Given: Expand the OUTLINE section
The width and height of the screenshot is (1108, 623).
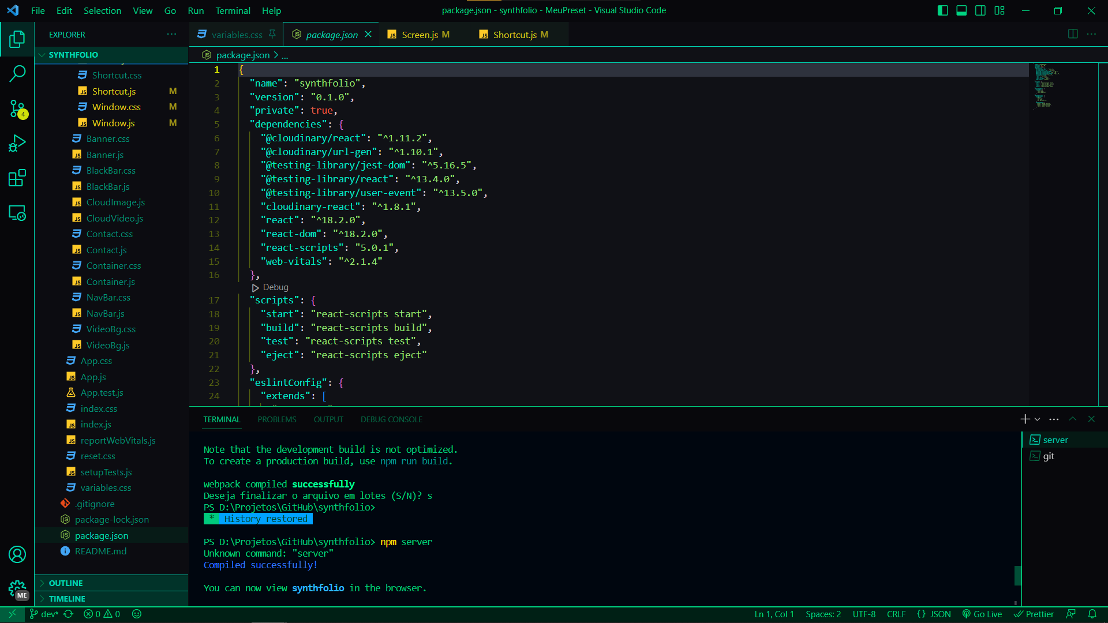Looking at the screenshot, I should coord(66,583).
